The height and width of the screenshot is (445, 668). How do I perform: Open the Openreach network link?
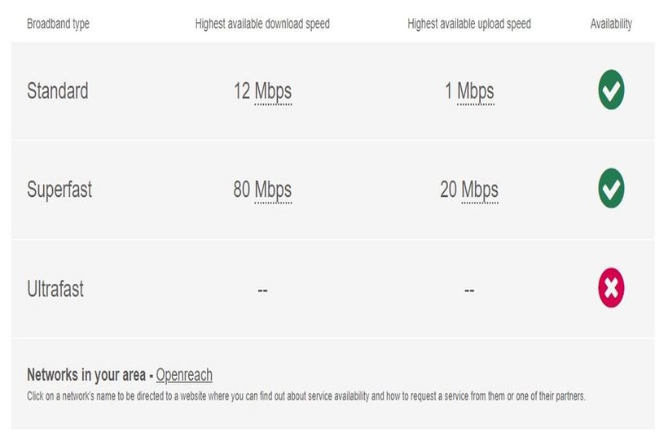(x=184, y=375)
